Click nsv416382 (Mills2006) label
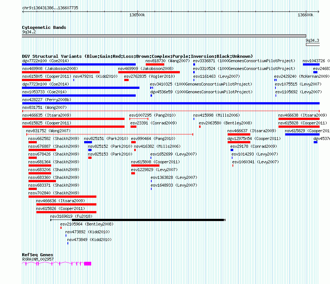Image resolution: width=330 pixels, height=284 pixels. 157,147
